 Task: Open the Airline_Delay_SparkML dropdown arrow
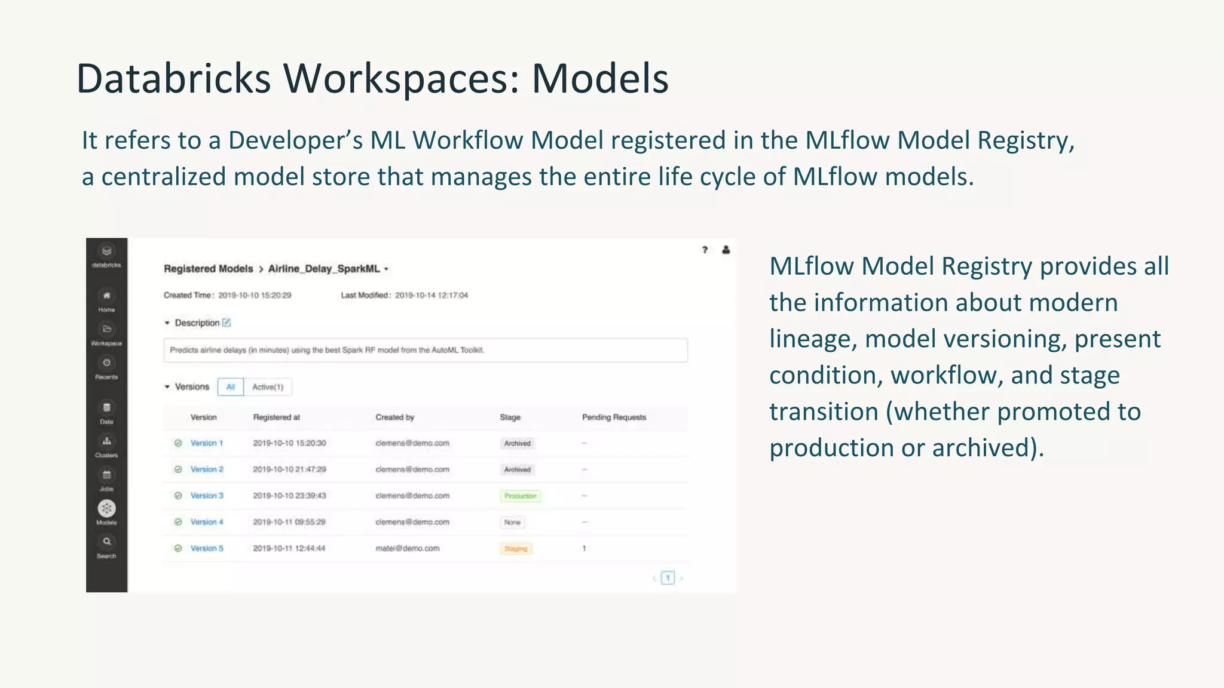tap(386, 269)
